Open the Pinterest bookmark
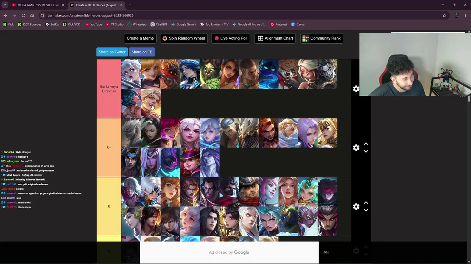The image size is (471, 264). pos(279,25)
